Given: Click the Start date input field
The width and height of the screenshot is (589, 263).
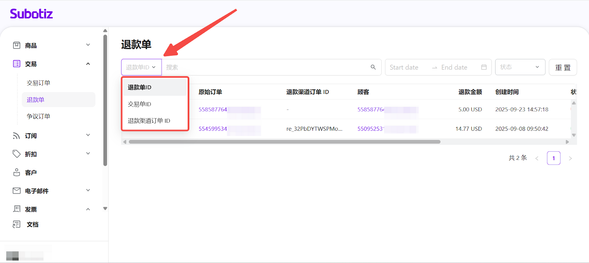Looking at the screenshot, I should 404,67.
